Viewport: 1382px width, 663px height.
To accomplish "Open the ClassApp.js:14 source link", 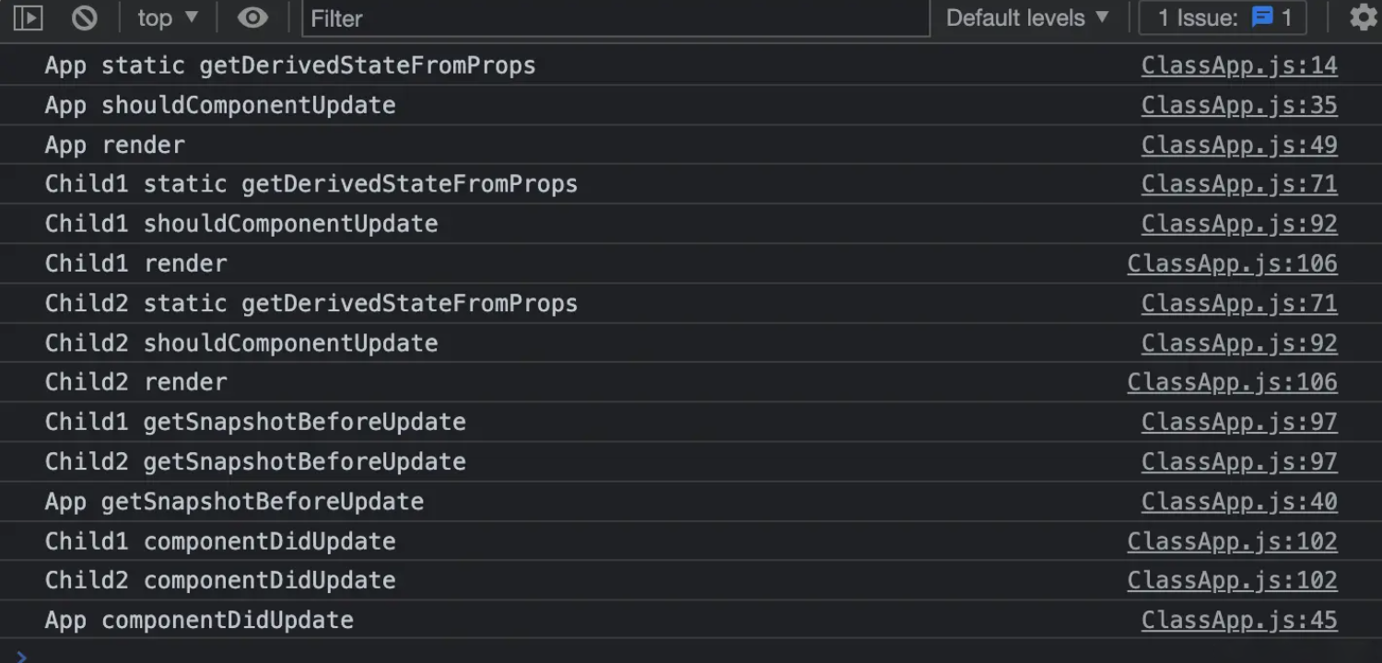I will click(1238, 65).
